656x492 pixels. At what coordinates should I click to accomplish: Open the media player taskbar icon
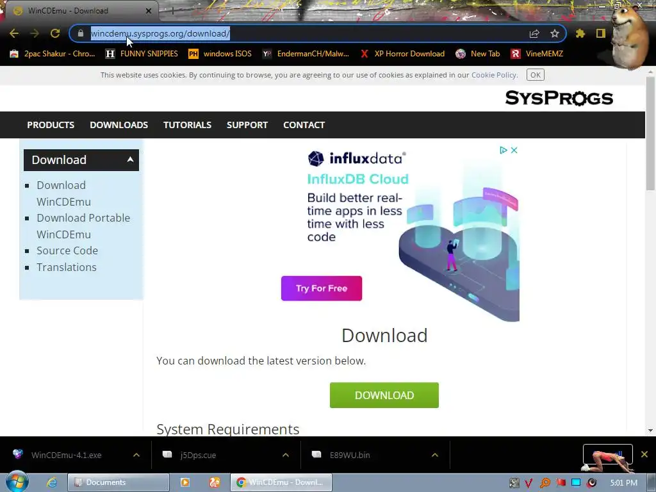185,482
